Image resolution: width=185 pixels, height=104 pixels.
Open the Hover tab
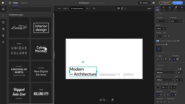point(170,9)
